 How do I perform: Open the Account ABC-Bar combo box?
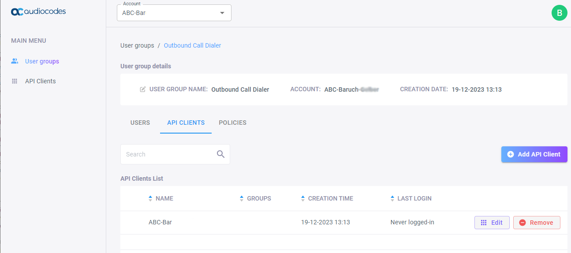pyautogui.click(x=174, y=13)
